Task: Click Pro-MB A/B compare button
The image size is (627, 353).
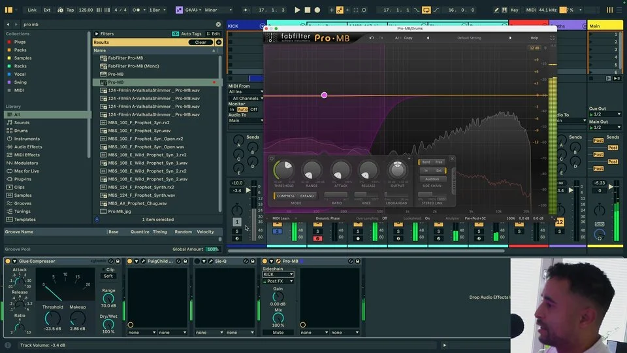Action: click(x=398, y=38)
